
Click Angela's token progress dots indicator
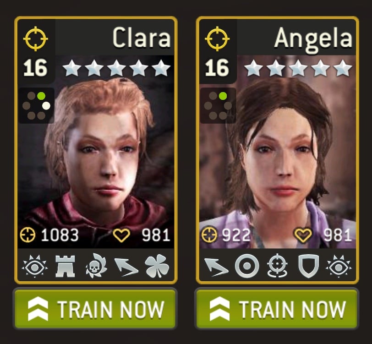[218, 105]
